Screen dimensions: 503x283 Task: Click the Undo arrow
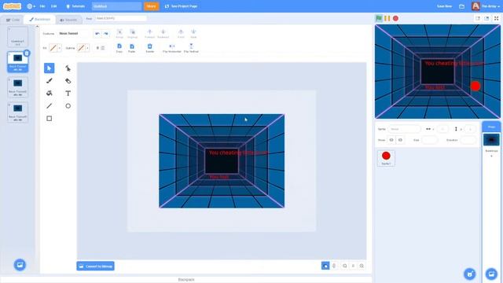[97, 33]
